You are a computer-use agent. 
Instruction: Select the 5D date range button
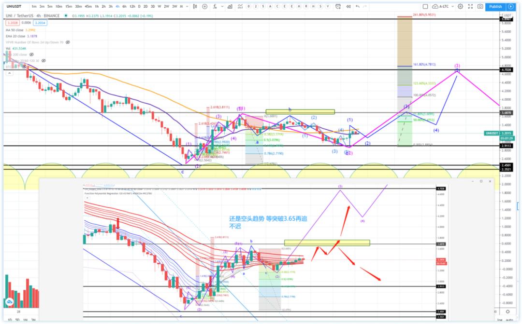(x=17, y=320)
